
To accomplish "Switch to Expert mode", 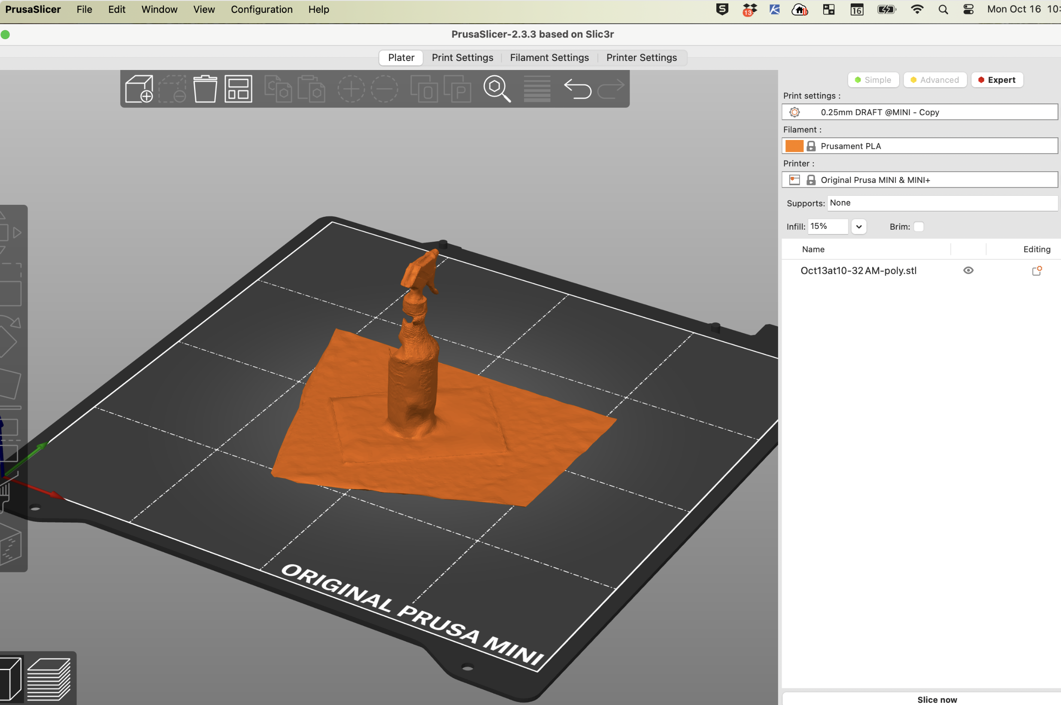I will (997, 79).
